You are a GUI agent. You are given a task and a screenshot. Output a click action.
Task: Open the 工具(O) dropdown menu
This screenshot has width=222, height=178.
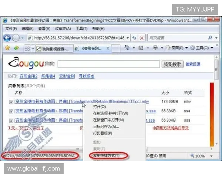[x=202, y=48]
